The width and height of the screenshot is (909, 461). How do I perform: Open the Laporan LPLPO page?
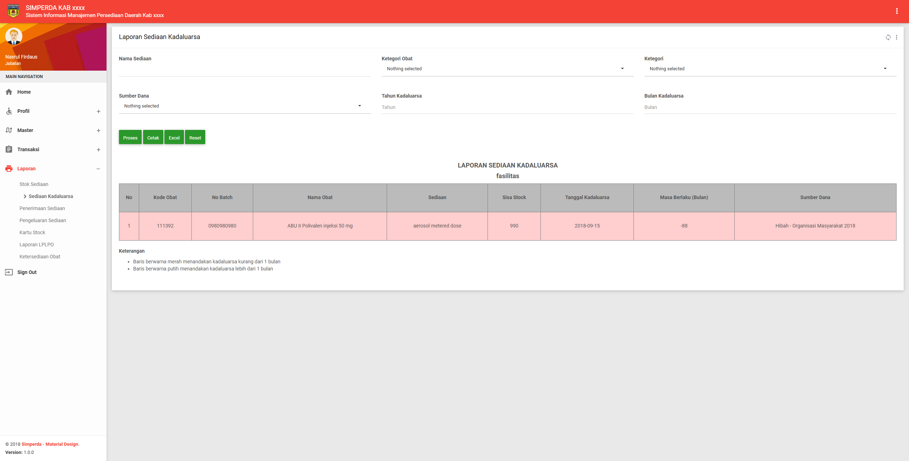37,245
